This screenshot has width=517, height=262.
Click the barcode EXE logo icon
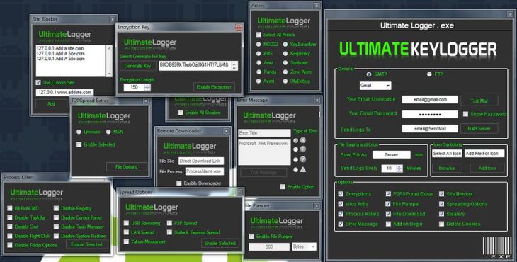click(496, 247)
